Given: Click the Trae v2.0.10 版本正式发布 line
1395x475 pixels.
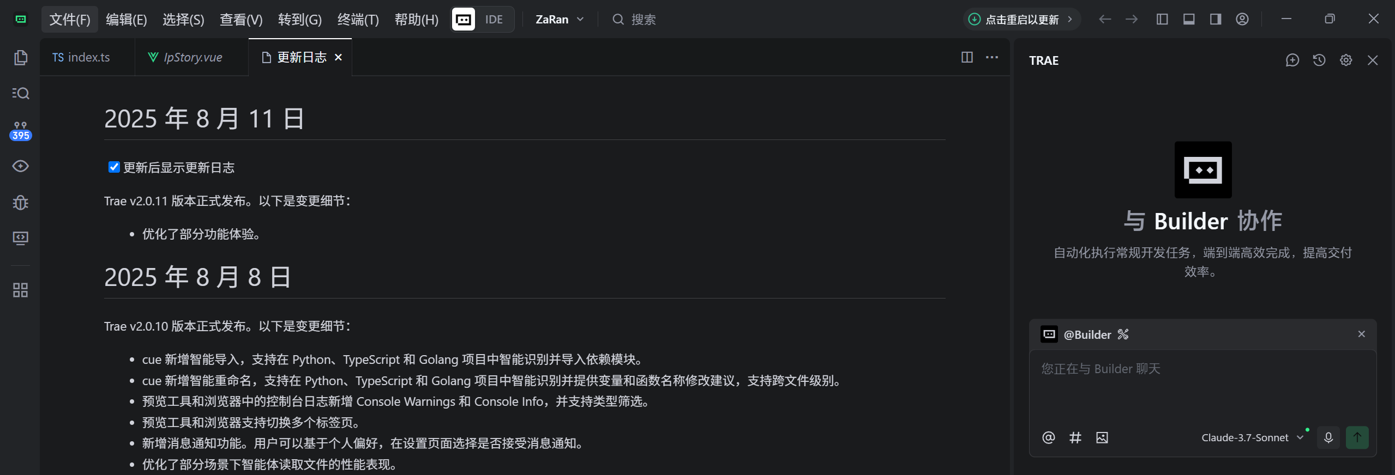Looking at the screenshot, I should (x=228, y=326).
